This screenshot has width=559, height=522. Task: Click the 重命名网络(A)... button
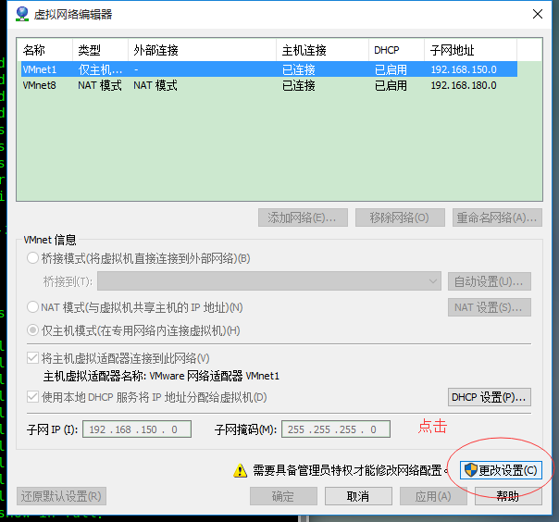497,217
